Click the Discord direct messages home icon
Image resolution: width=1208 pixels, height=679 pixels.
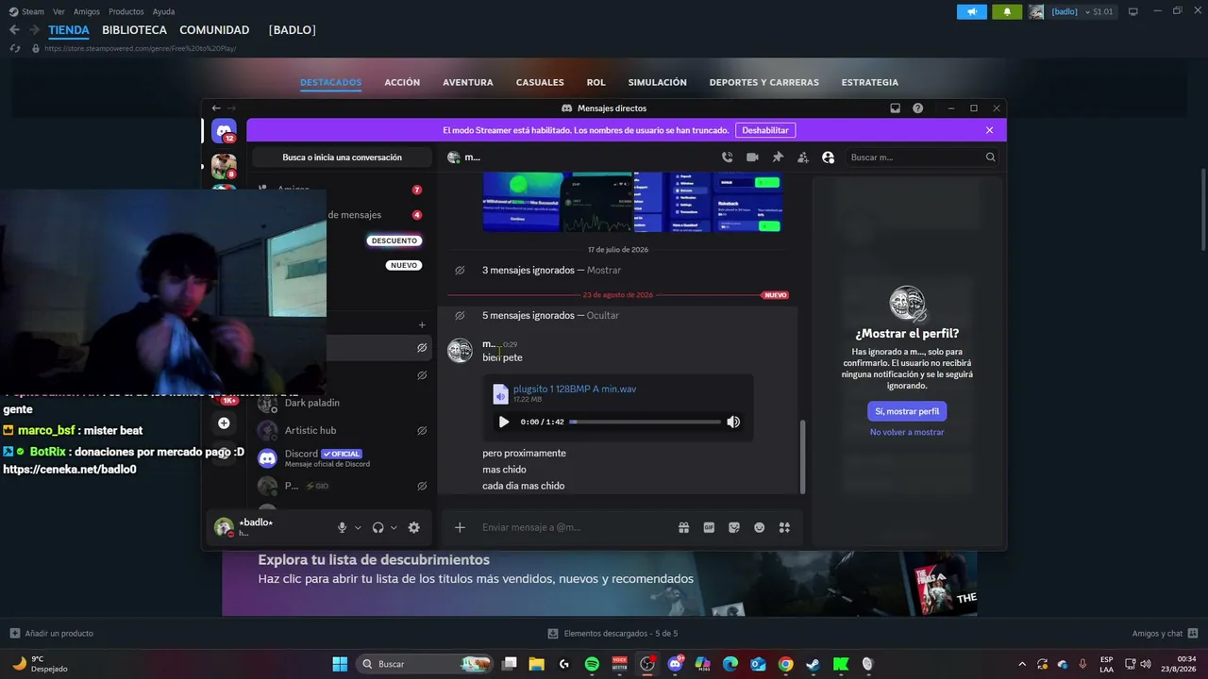click(224, 131)
